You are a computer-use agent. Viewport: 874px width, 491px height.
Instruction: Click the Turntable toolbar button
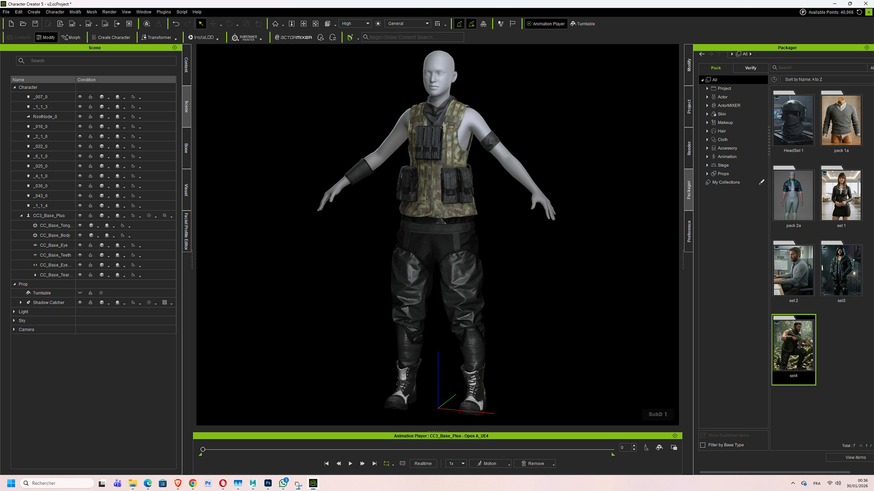(583, 24)
